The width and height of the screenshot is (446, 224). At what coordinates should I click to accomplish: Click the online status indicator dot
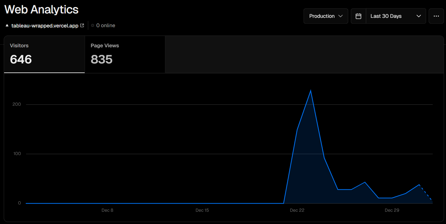(x=93, y=26)
